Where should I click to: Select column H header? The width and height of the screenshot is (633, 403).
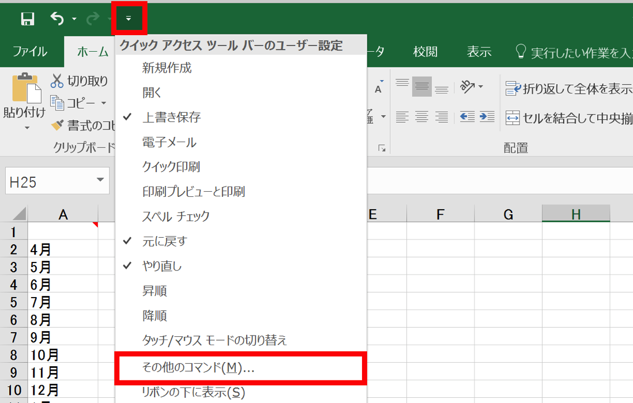coord(575,215)
